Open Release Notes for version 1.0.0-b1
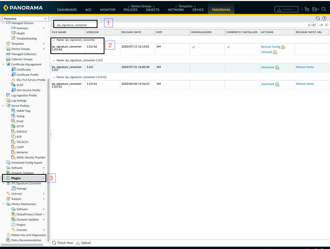Viewport: 330px width, 249px height. tap(305, 84)
